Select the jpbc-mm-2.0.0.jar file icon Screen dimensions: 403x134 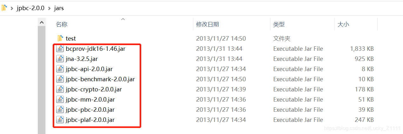pos(60,99)
